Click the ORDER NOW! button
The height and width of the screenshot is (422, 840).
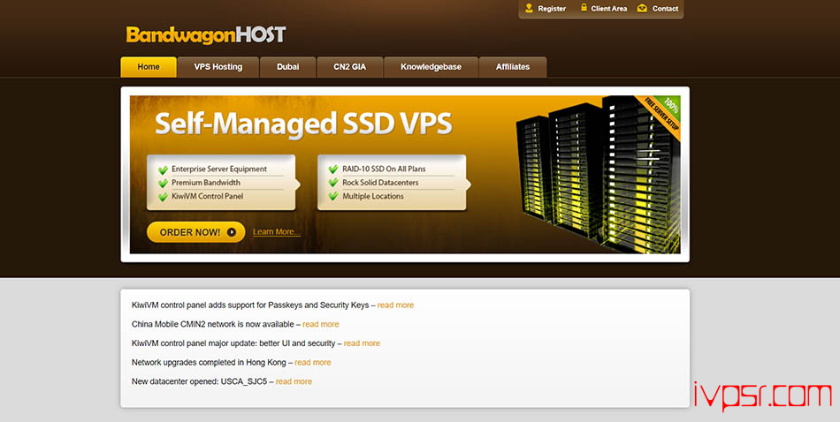coord(195,232)
